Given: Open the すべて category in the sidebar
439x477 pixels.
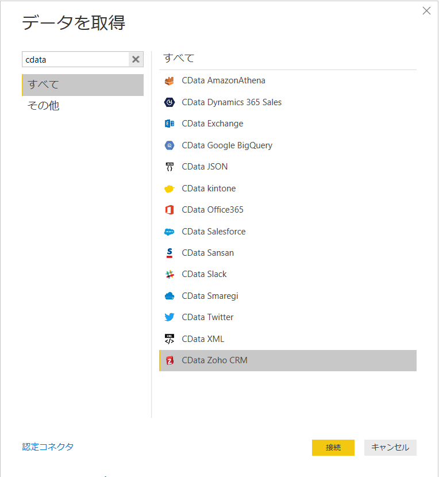Looking at the screenshot, I should tap(83, 85).
